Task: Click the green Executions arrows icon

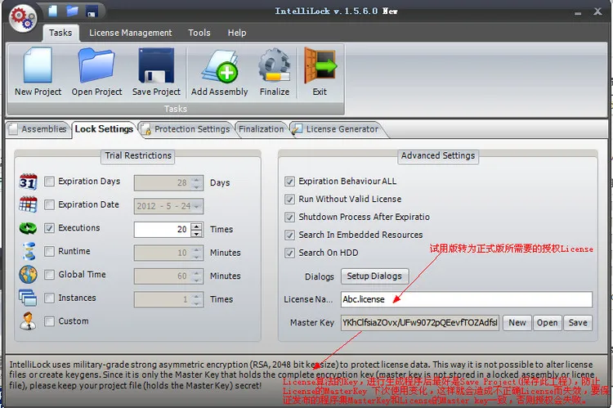Action: tap(28, 228)
